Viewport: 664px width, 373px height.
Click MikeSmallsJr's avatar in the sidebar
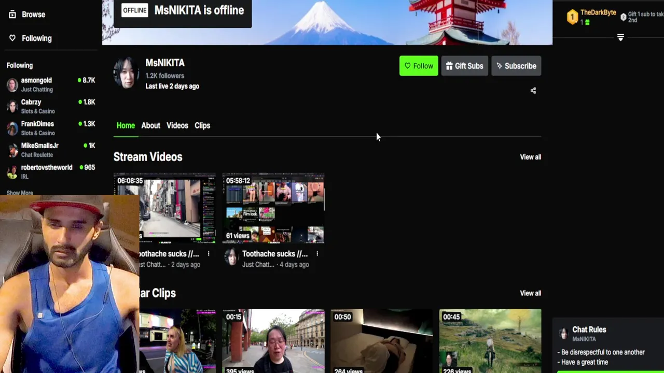[x=12, y=150]
